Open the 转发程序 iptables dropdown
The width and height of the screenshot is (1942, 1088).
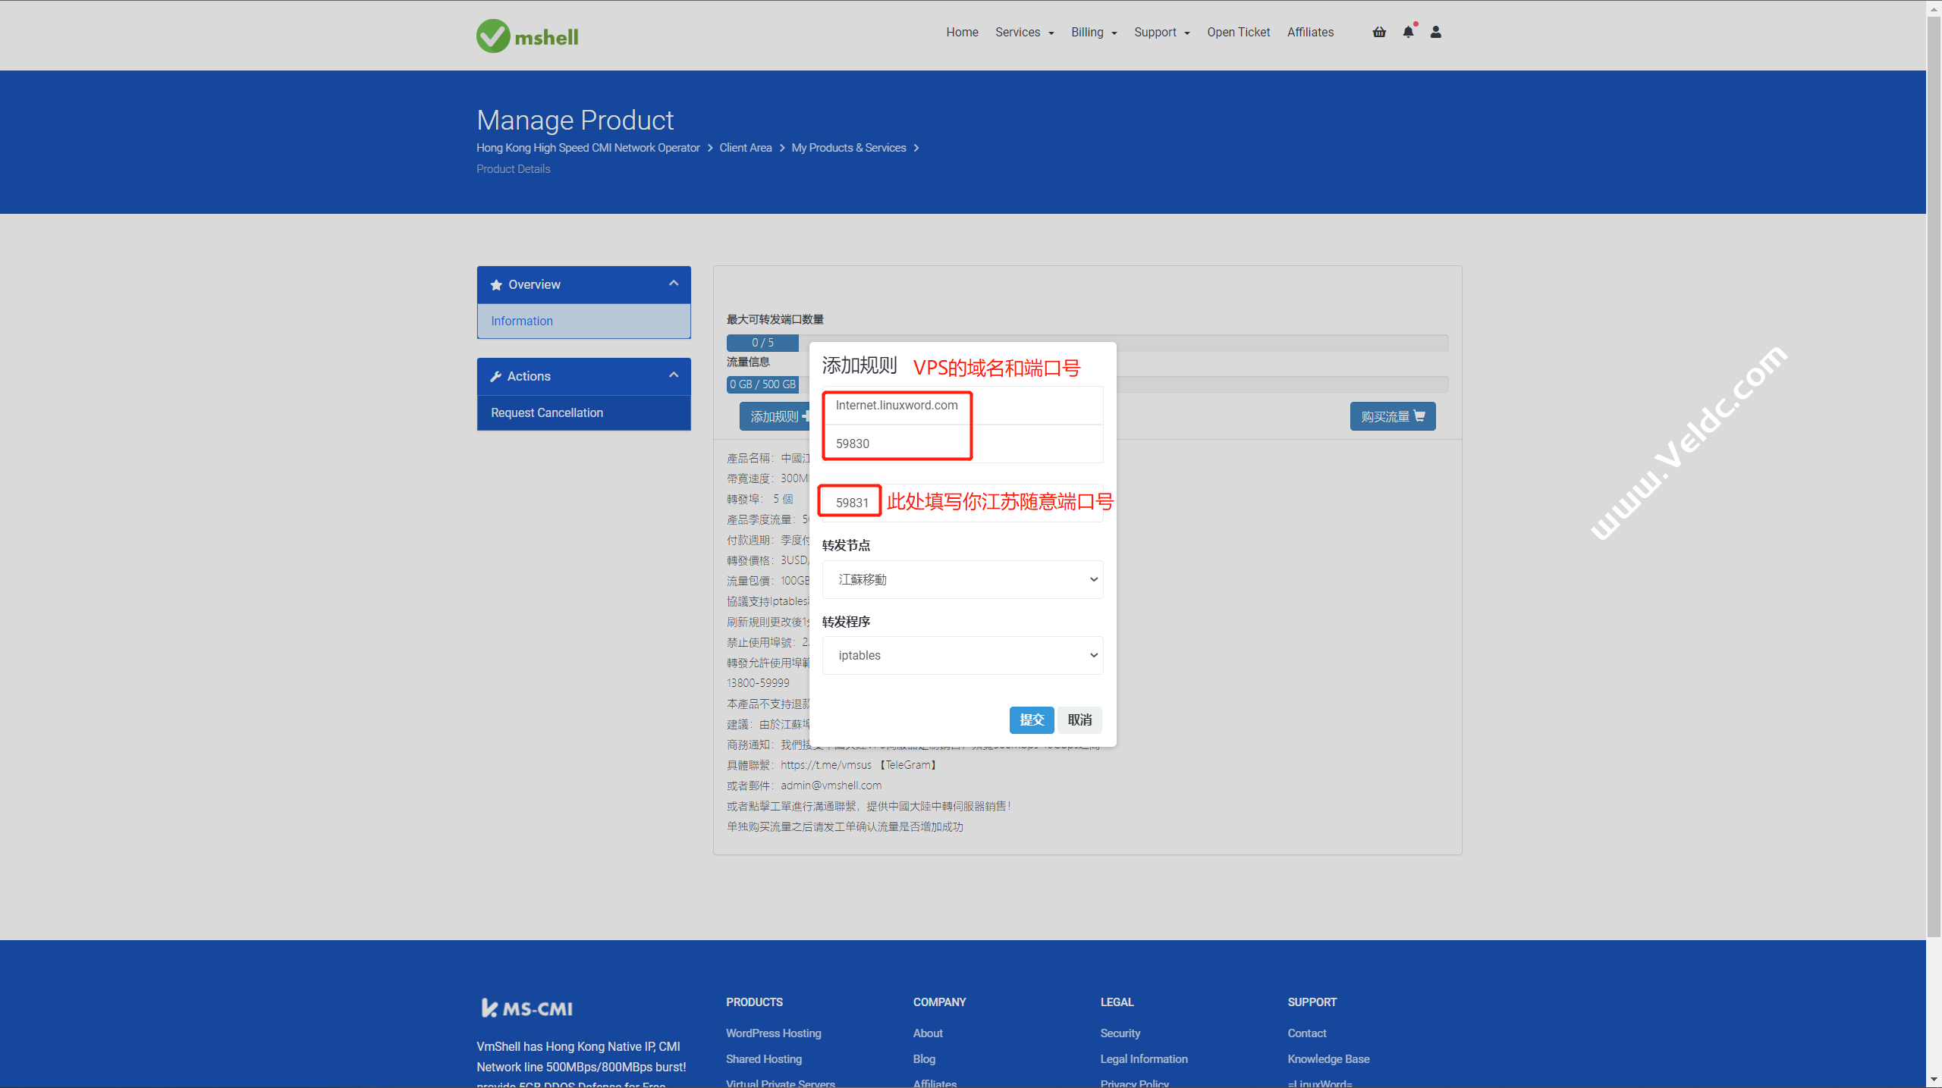(962, 655)
